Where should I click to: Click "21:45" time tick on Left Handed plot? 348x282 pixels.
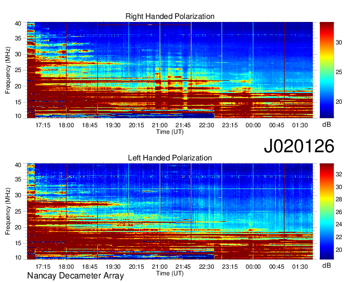click(x=183, y=267)
